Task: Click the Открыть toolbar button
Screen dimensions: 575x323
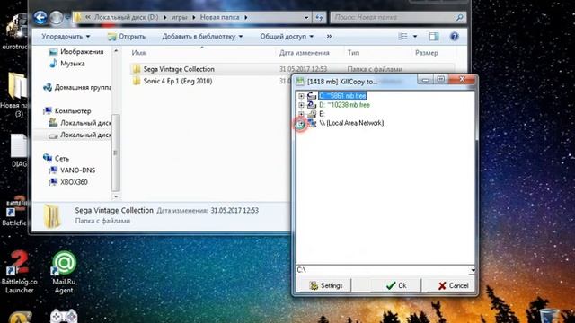Action: (x=127, y=36)
